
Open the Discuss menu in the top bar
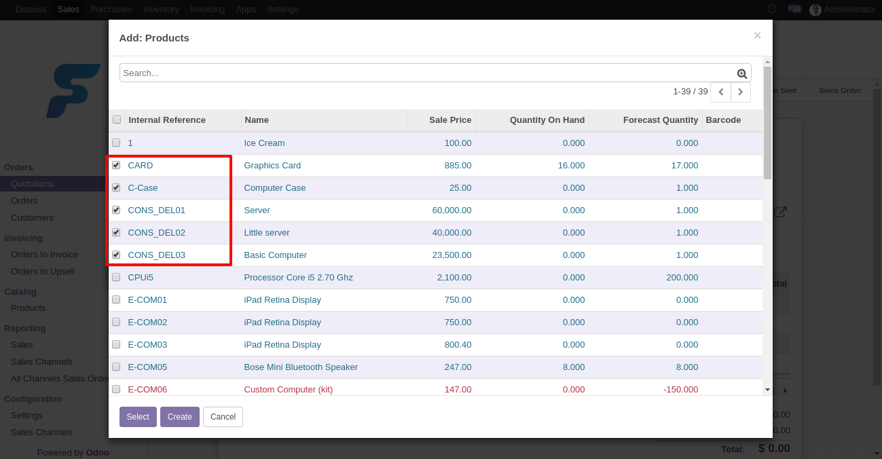coord(31,10)
